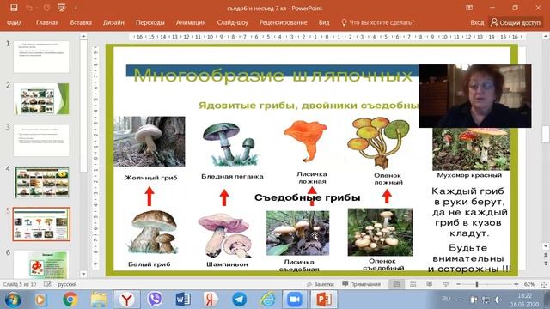The height and width of the screenshot is (309, 550).
Task: Toggle the ribbon display options icon
Action: point(469,8)
